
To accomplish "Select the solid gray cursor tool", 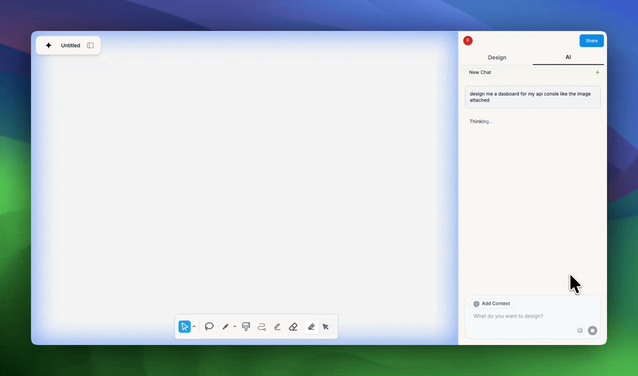I will [326, 327].
